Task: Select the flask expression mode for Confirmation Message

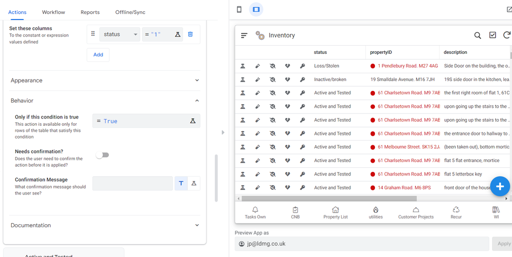Action: (194, 184)
